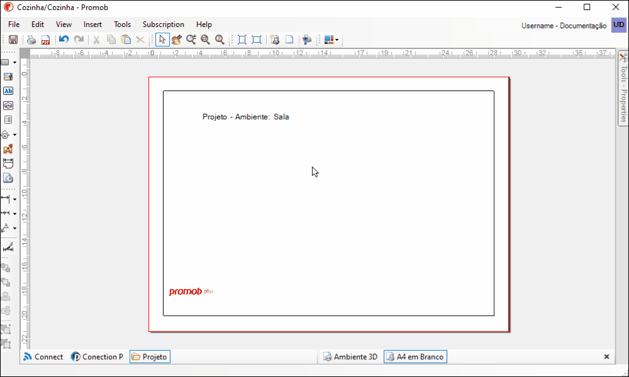The image size is (629, 377).
Task: Insert a list element
Action: [x=8, y=120]
